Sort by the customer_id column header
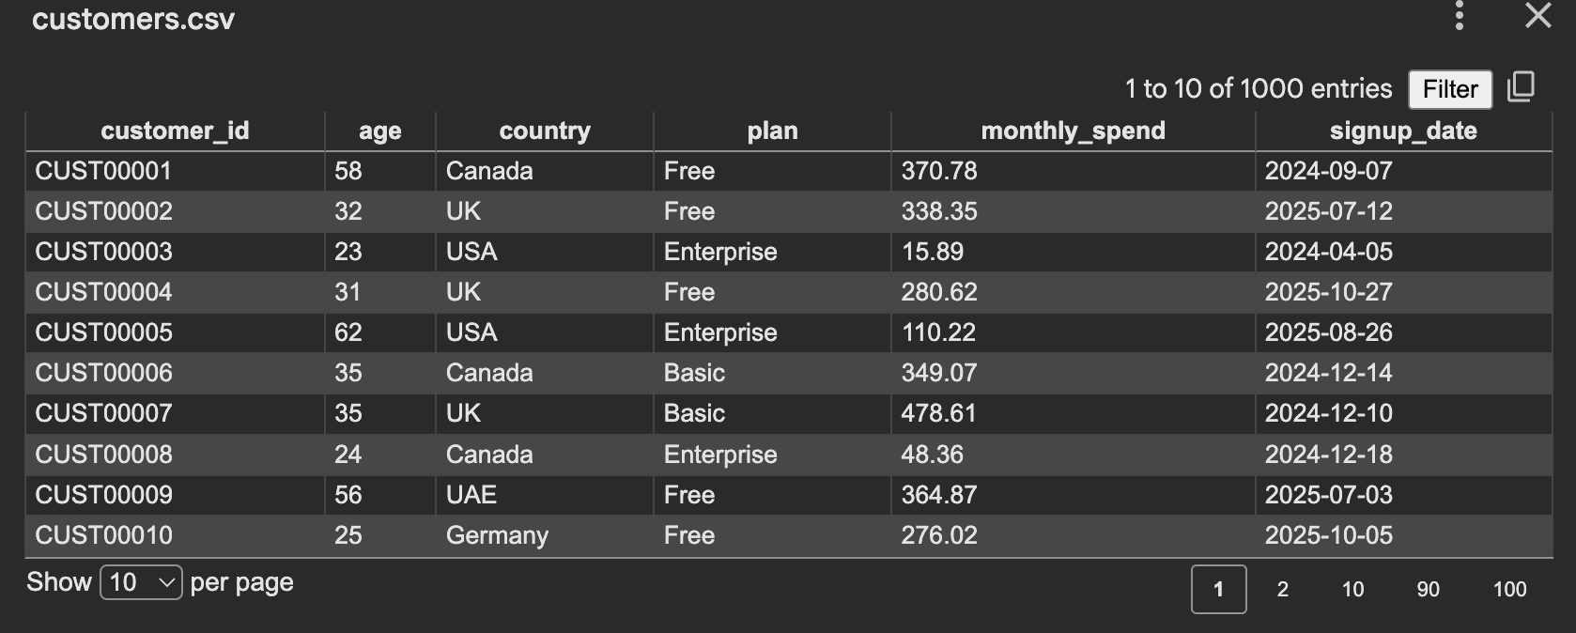Screen dimensions: 1576x633 tap(175, 131)
